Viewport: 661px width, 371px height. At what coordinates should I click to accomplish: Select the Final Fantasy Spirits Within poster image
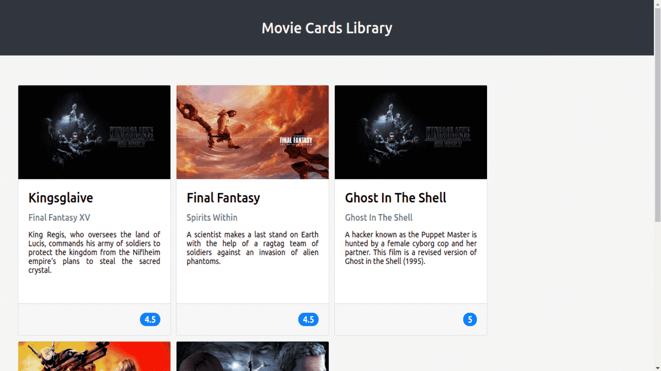(x=252, y=132)
